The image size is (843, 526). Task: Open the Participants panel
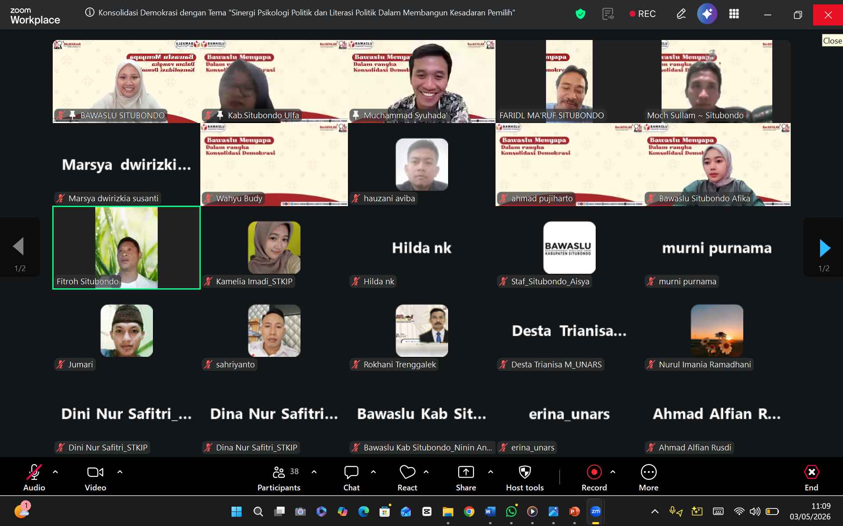coord(279,478)
